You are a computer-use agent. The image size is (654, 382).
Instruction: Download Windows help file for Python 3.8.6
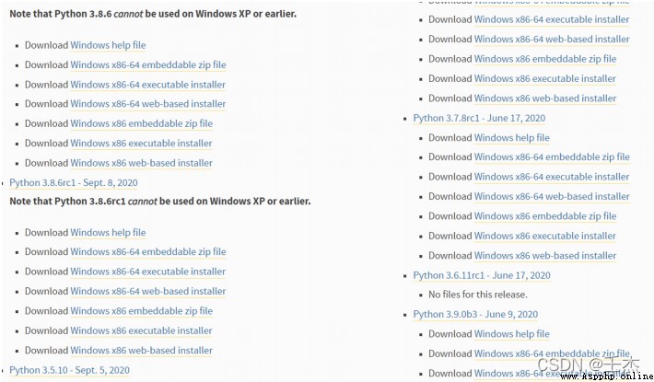(108, 45)
